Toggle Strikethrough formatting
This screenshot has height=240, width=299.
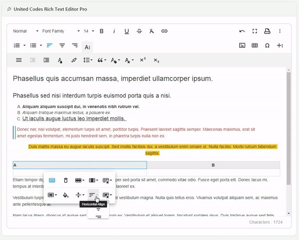(x=139, y=31)
